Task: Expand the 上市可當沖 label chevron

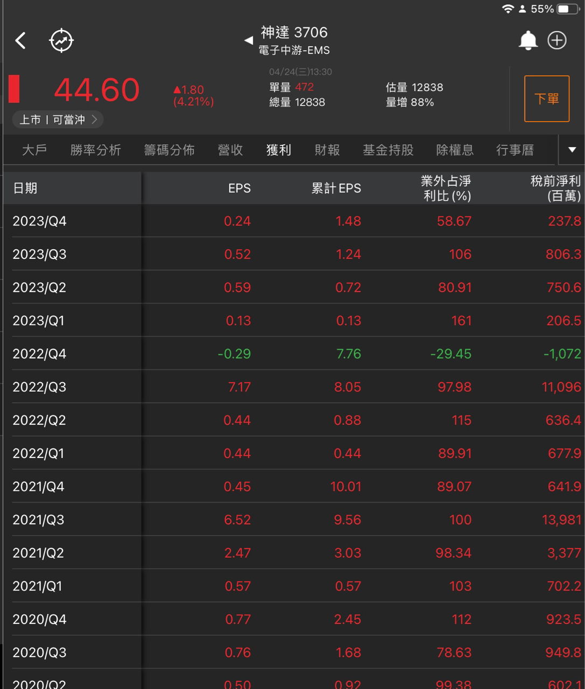Action: pos(96,119)
